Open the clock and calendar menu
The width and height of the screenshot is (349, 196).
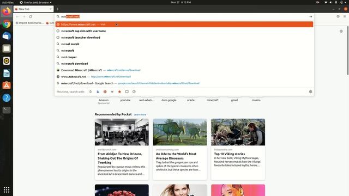point(180,2)
